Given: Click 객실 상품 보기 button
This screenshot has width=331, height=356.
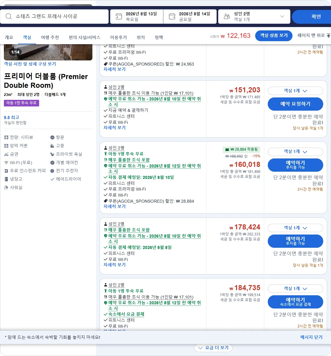Looking at the screenshot, I should pos(274,36).
